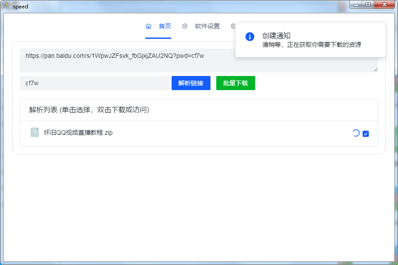Click the partially hidden third tab gear icon
The height and width of the screenshot is (265, 398).
[x=233, y=26]
